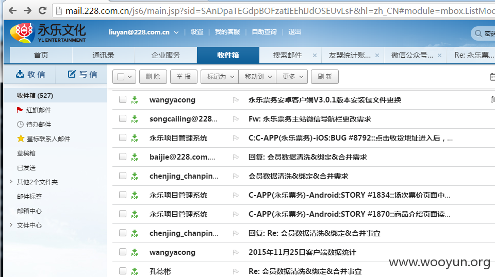Image resolution: width=495 pixels, height=277 pixels.
Task: Switch to the 通讯录 tab
Action: click(103, 55)
